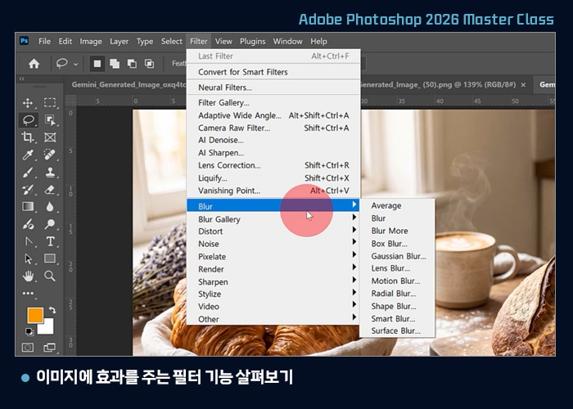
Task: Open the Image menu
Action: tap(91, 41)
